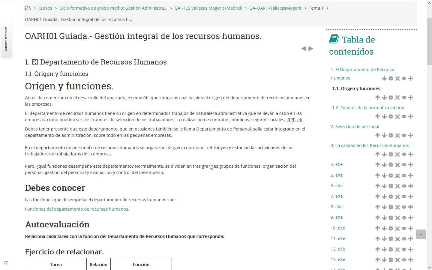The width and height of the screenshot is (432, 270).
Task: Toggle visibility of chapter 2 Selección de personal
Action: tap(404, 135)
